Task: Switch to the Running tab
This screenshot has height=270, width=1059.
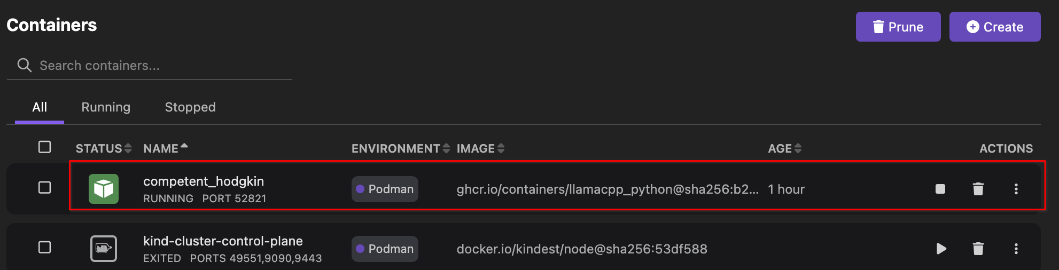Action: pyautogui.click(x=106, y=107)
